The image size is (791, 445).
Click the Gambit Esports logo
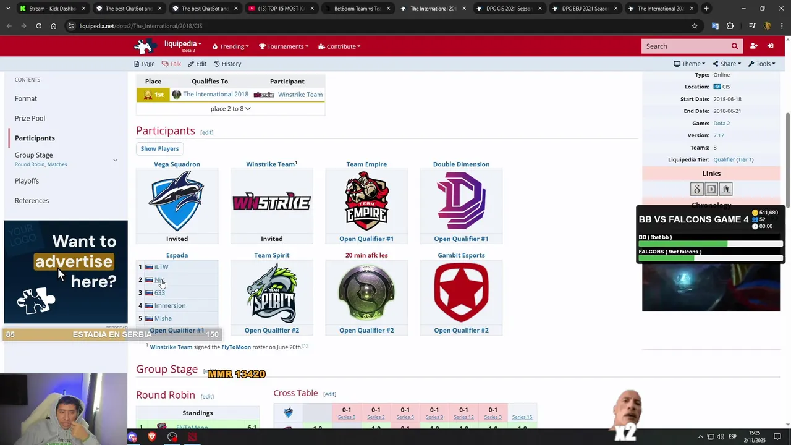click(x=461, y=293)
